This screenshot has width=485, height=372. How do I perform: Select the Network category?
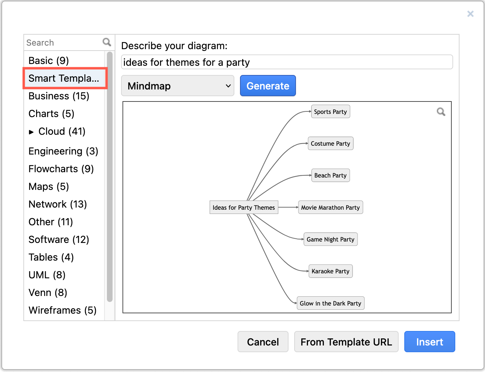coord(57,204)
